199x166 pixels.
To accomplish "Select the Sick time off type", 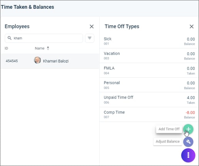I will coord(149,41).
